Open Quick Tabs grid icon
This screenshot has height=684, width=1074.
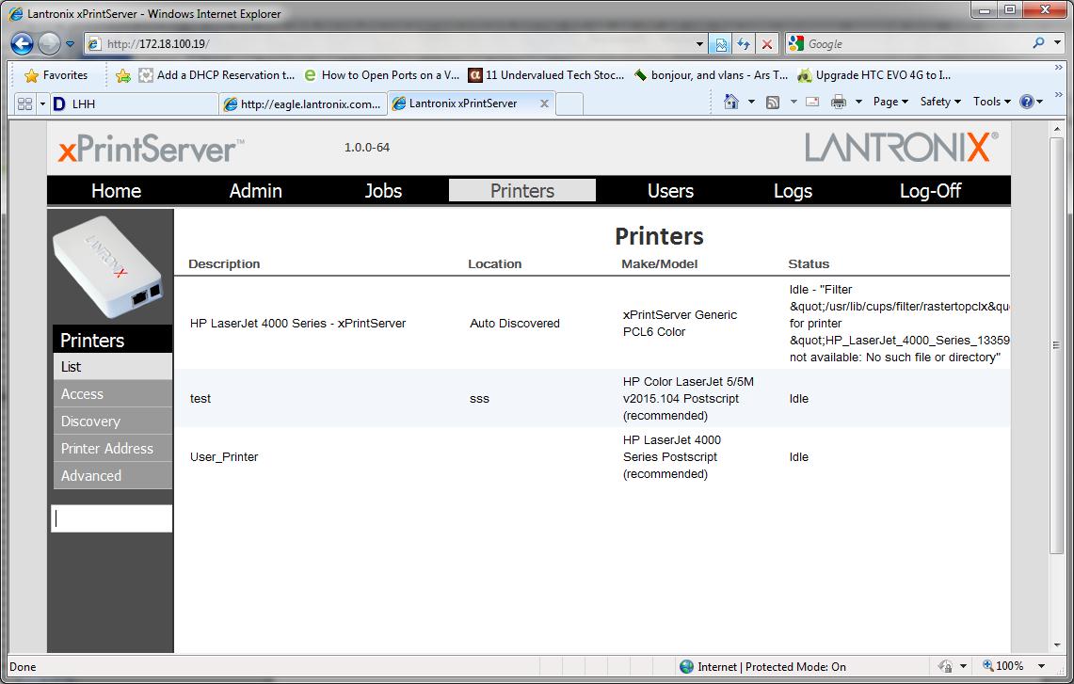pyautogui.click(x=25, y=103)
